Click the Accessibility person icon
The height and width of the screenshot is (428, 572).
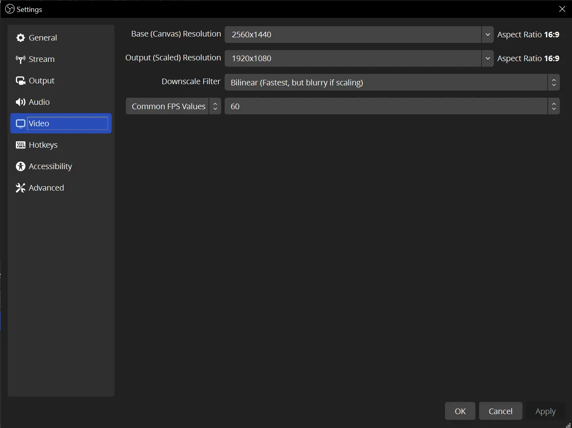click(21, 166)
